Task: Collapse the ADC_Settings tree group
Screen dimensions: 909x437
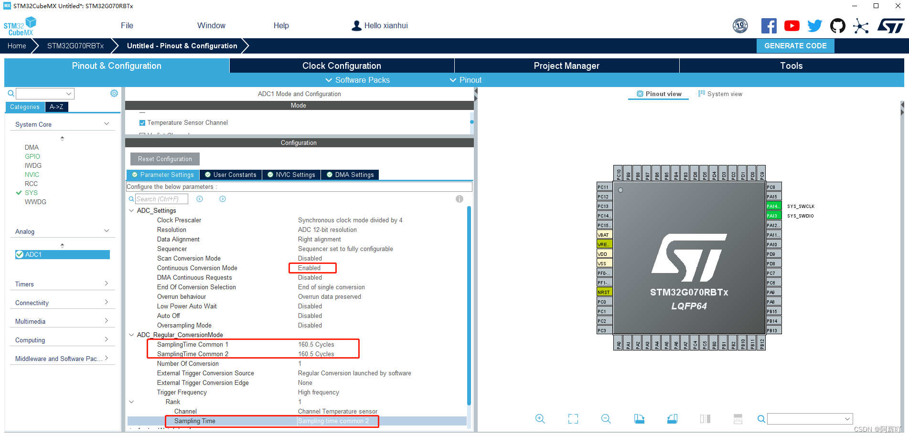Action: click(131, 210)
